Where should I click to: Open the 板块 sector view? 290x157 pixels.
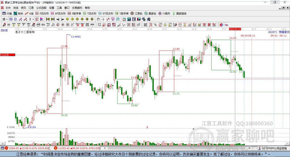coord(18,14)
